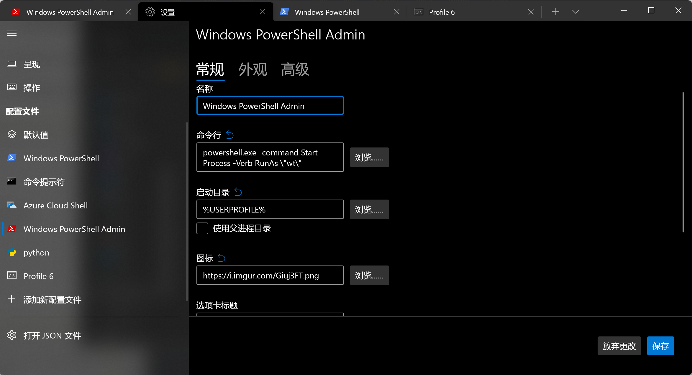Select the Windows PowerShell profile icon
The image size is (692, 375).
click(x=12, y=158)
